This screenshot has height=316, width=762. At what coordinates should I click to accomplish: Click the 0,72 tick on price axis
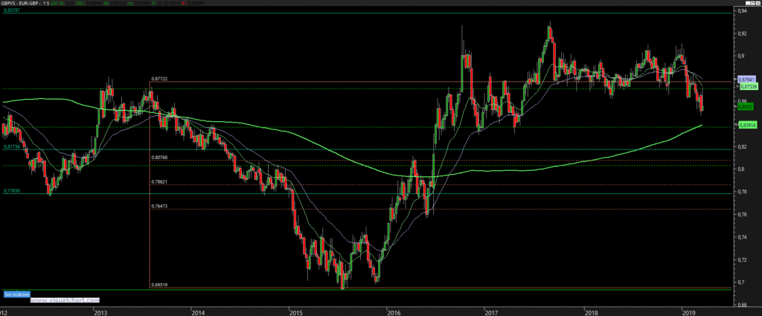pos(742,259)
